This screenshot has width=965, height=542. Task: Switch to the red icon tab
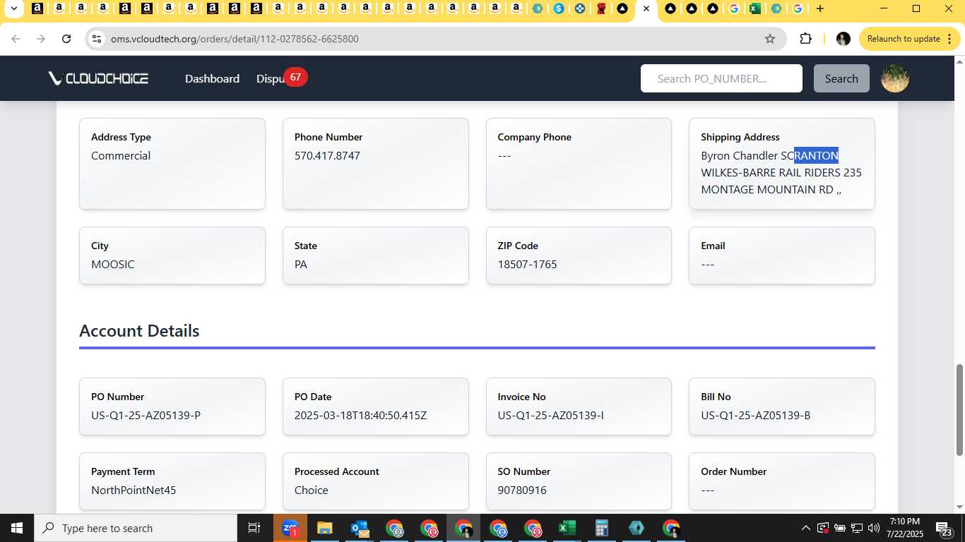pyautogui.click(x=601, y=8)
